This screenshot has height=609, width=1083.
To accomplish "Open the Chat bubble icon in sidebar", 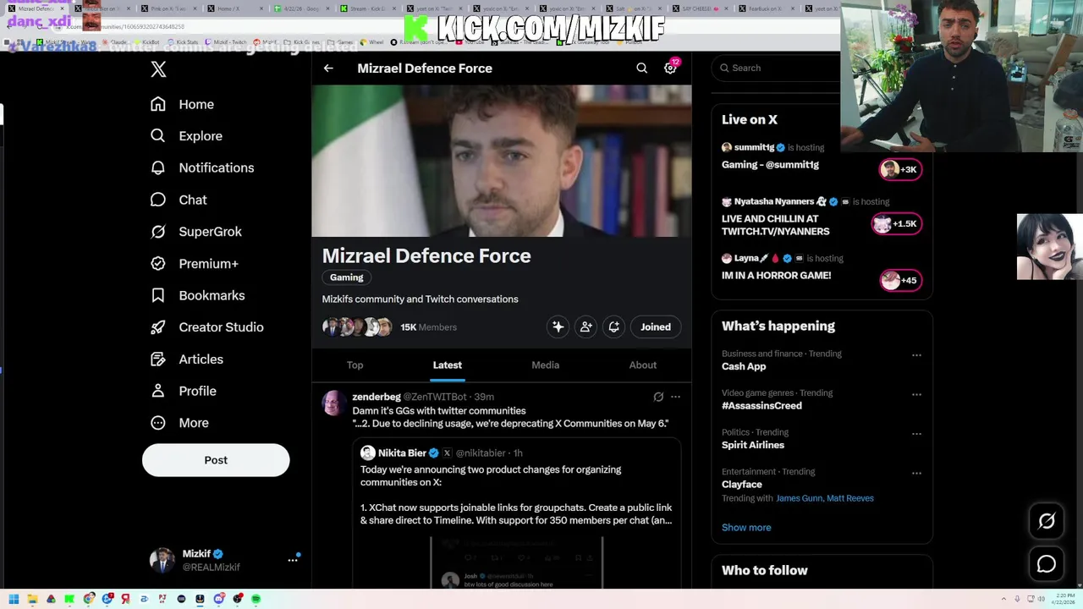I will 157,200.
